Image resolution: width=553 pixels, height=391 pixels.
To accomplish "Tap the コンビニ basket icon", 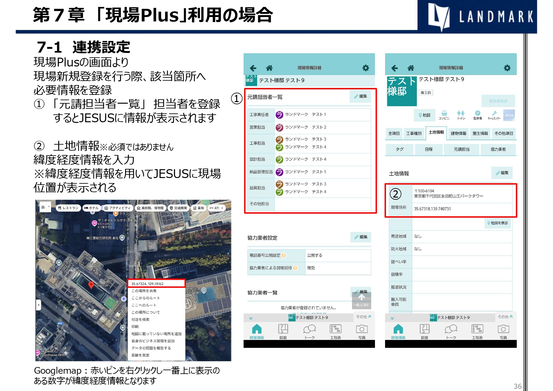I will click(x=444, y=115).
